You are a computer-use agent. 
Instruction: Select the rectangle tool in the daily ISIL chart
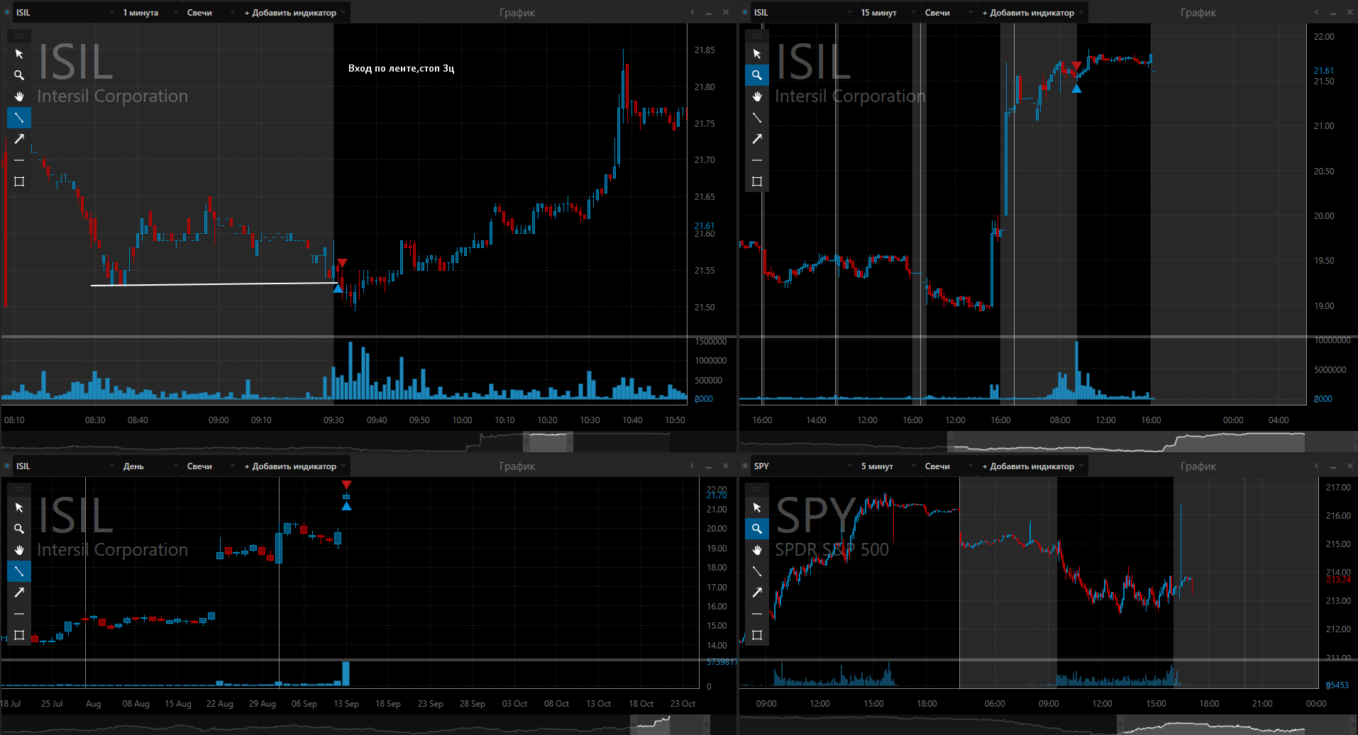(x=19, y=635)
